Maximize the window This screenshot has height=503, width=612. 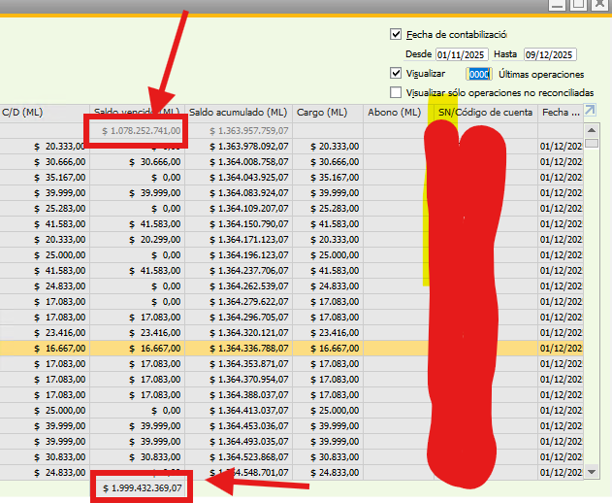tap(577, 5)
